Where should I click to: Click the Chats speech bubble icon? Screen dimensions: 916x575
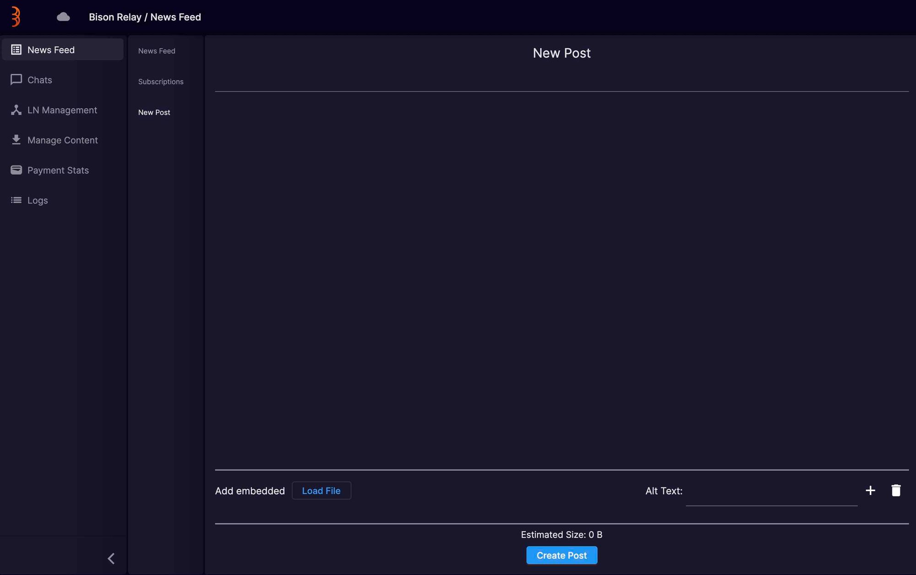[16, 80]
